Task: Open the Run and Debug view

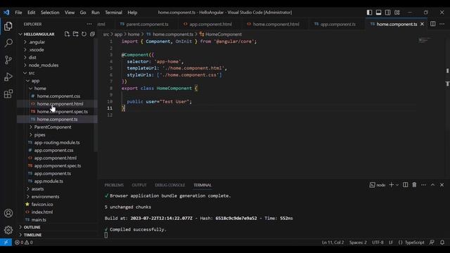Action: pyautogui.click(x=8, y=77)
